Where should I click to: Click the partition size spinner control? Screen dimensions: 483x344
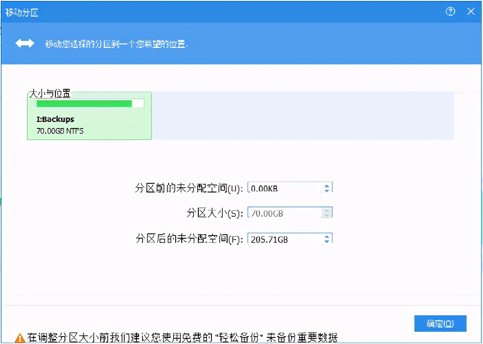pos(327,213)
